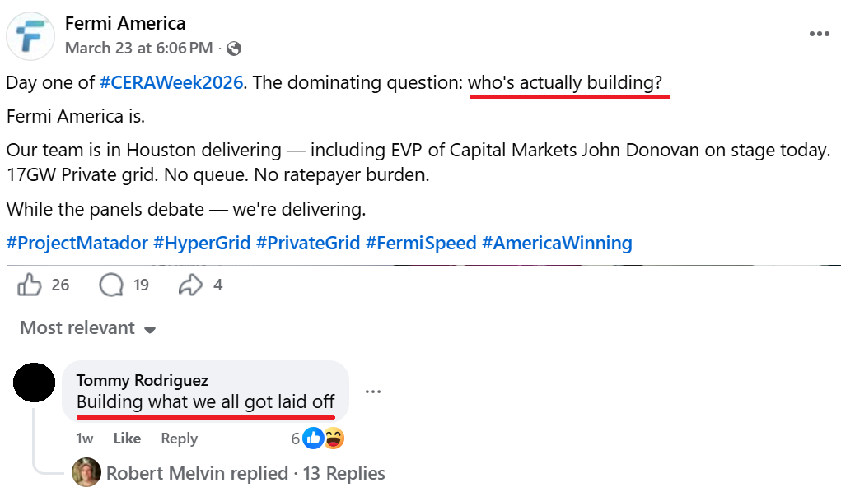The height and width of the screenshot is (492, 841).
Task: Open the post options three-dot menu
Action: [x=819, y=35]
